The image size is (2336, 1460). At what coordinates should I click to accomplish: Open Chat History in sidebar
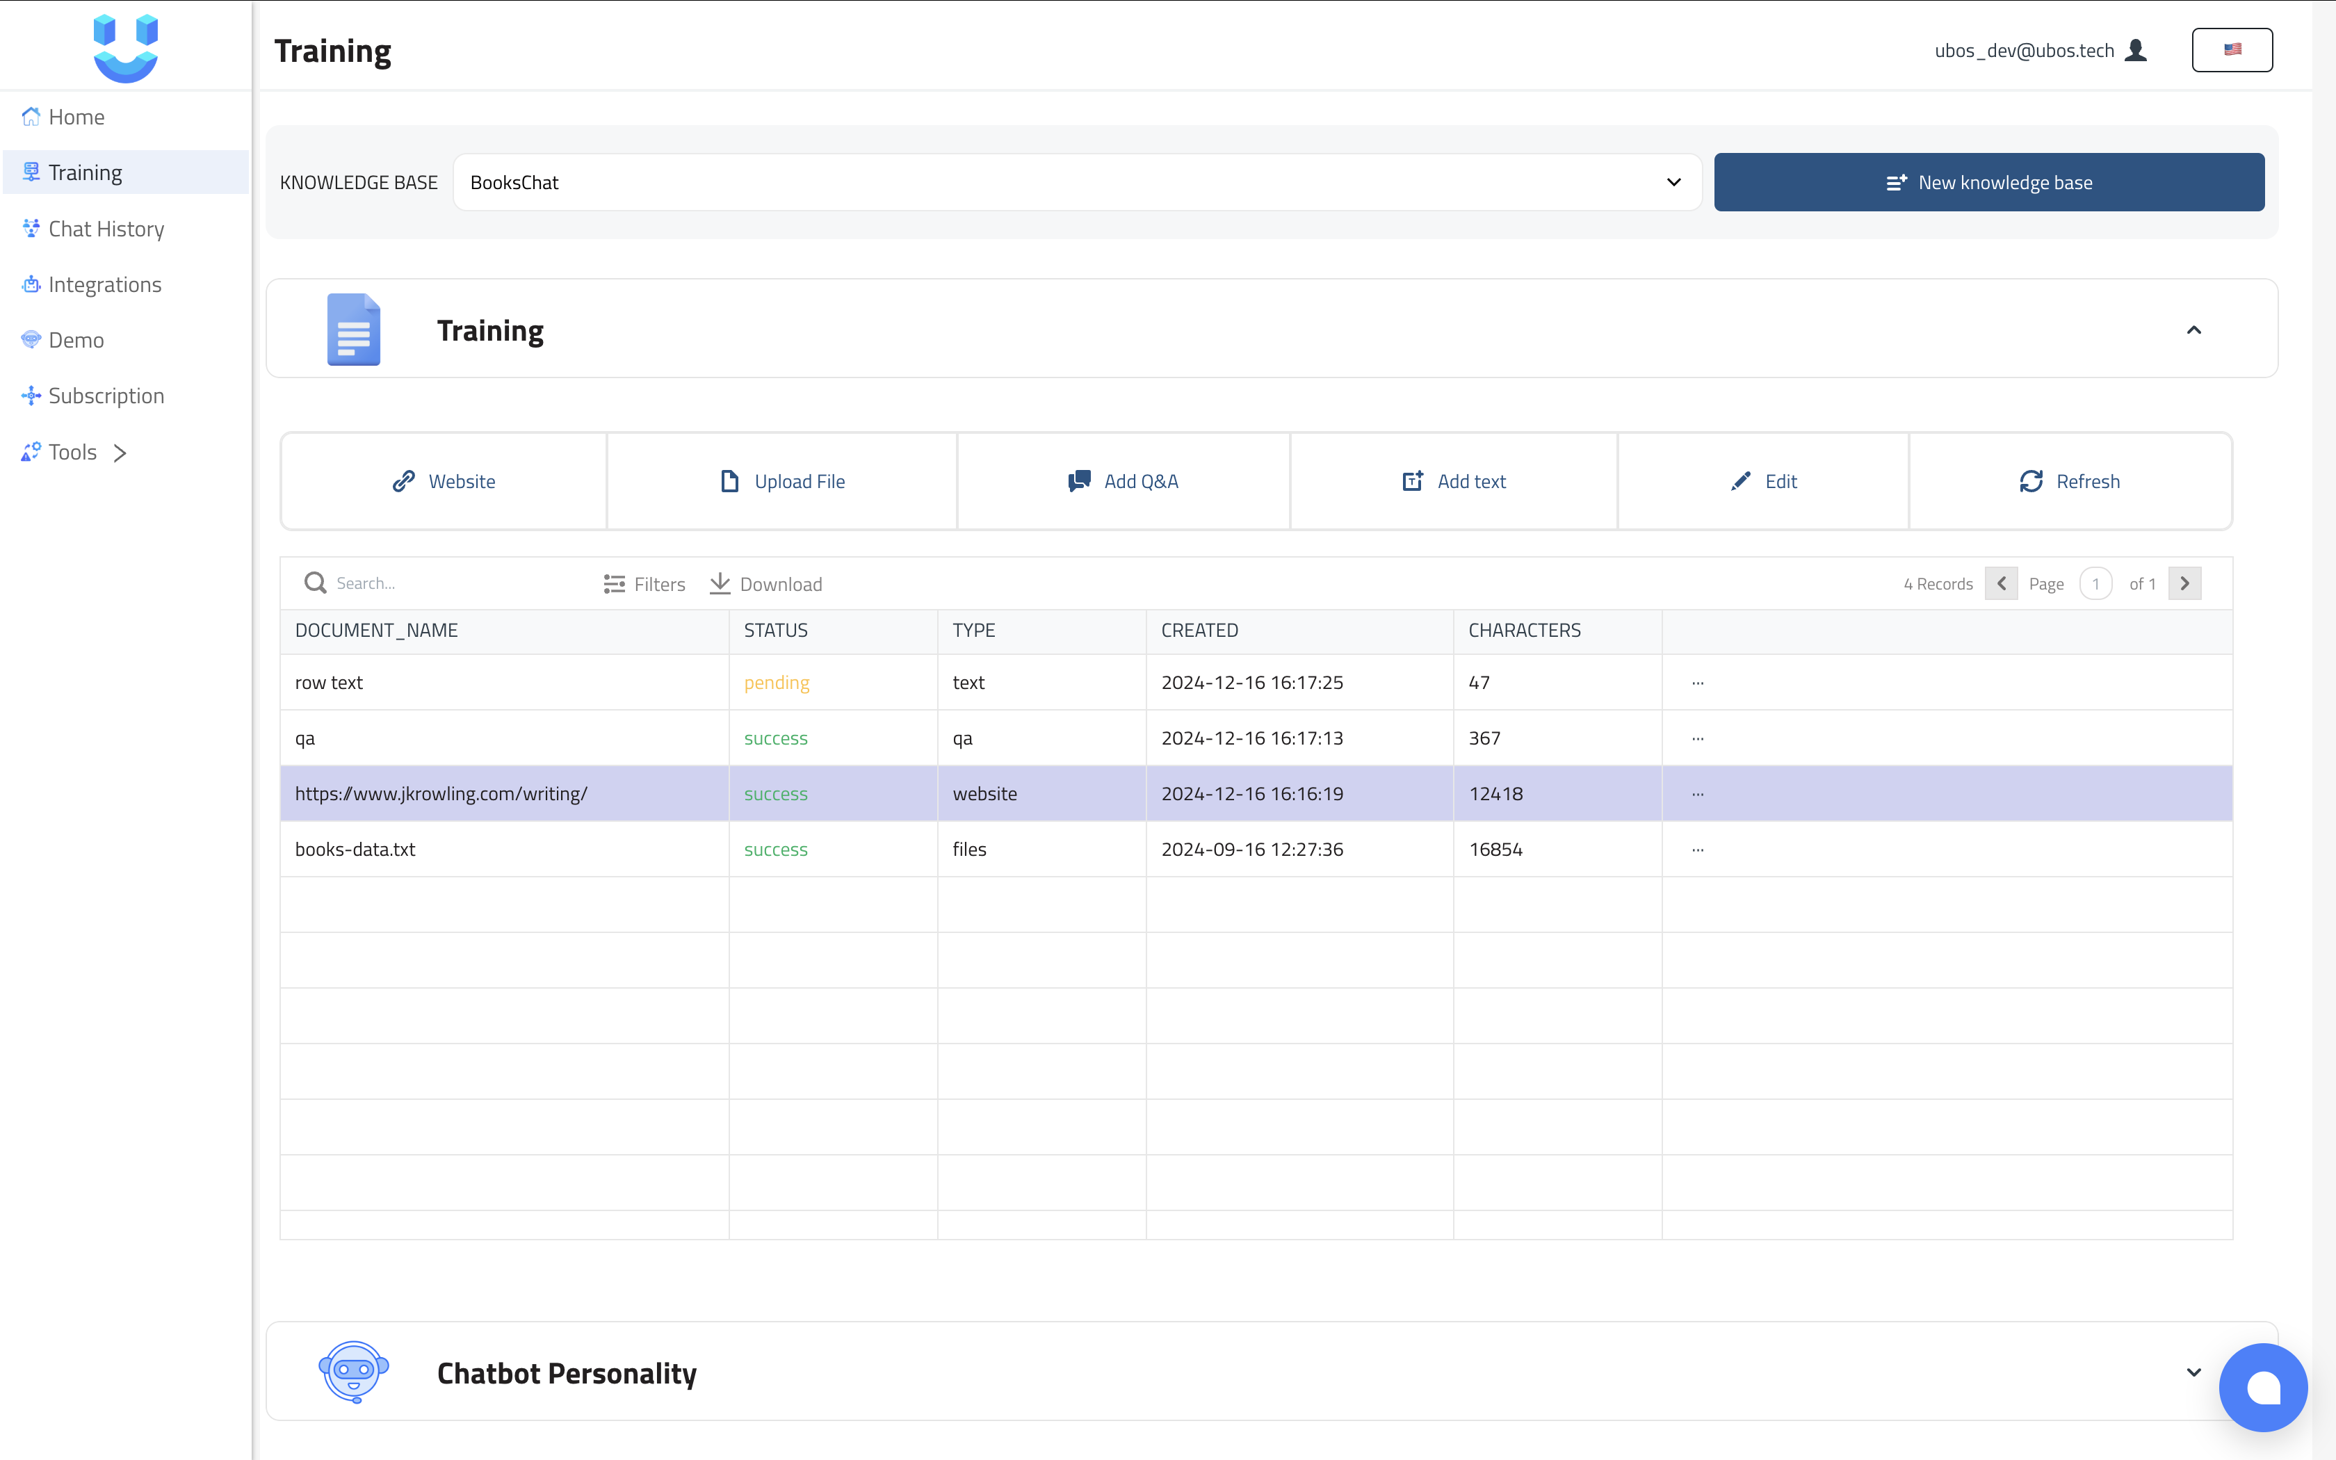125,229
